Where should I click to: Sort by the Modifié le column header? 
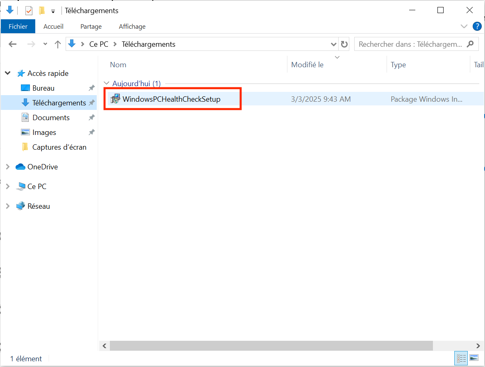point(307,65)
